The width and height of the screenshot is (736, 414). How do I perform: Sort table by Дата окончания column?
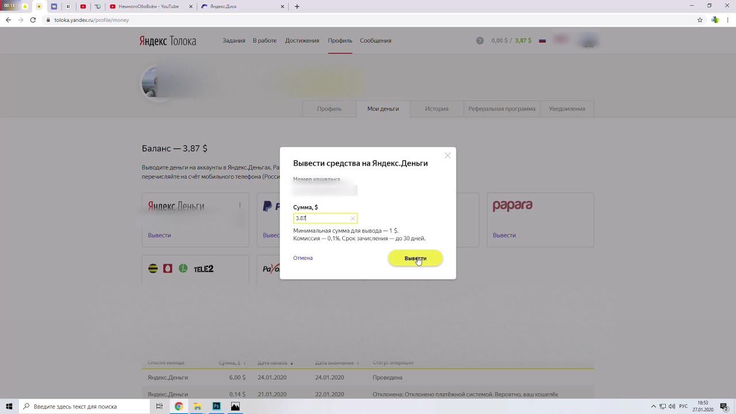[337, 363]
